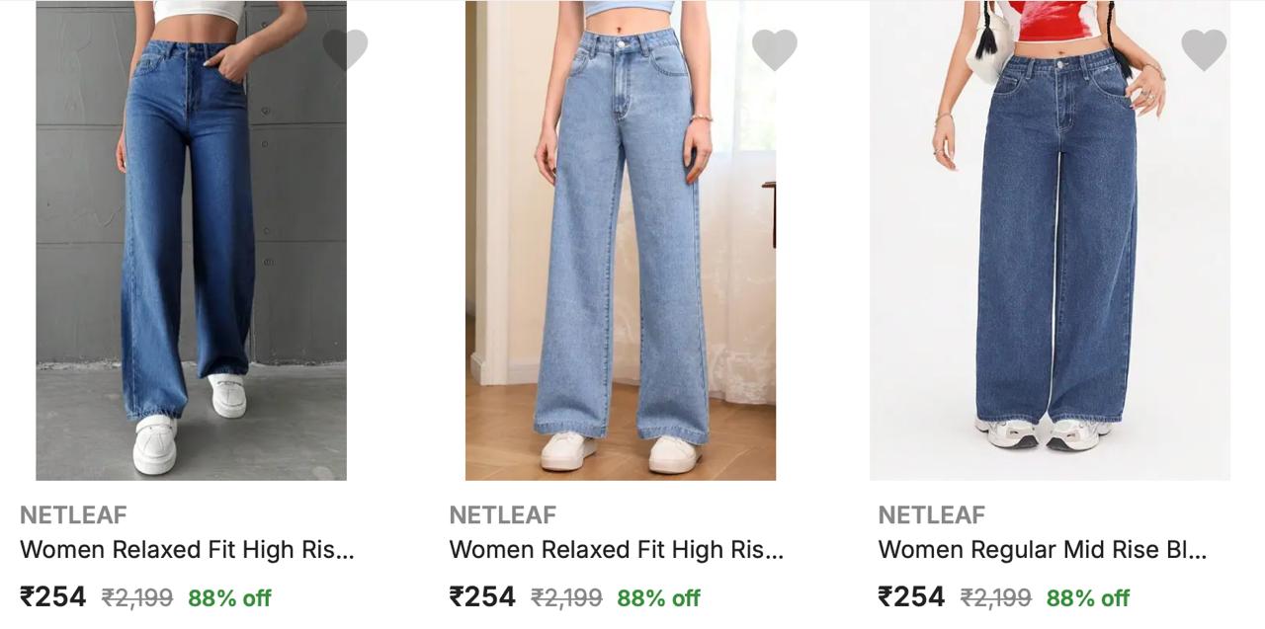The height and width of the screenshot is (629, 1265).
Task: View the red-top model mid rise jeans image
Action: (1050, 240)
